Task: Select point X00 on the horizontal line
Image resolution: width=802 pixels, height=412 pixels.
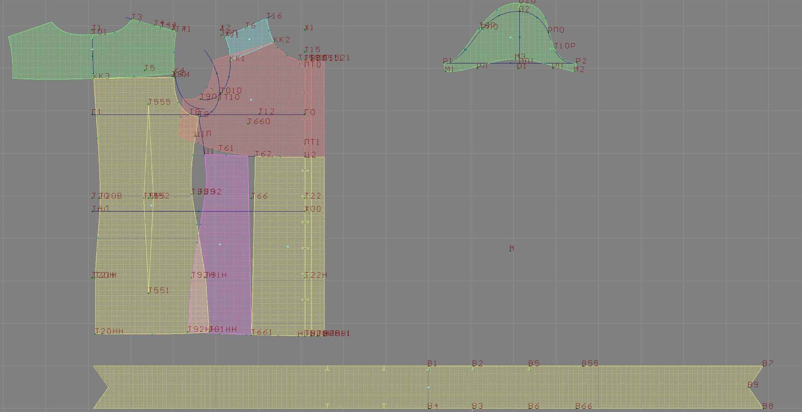Action: [306, 211]
